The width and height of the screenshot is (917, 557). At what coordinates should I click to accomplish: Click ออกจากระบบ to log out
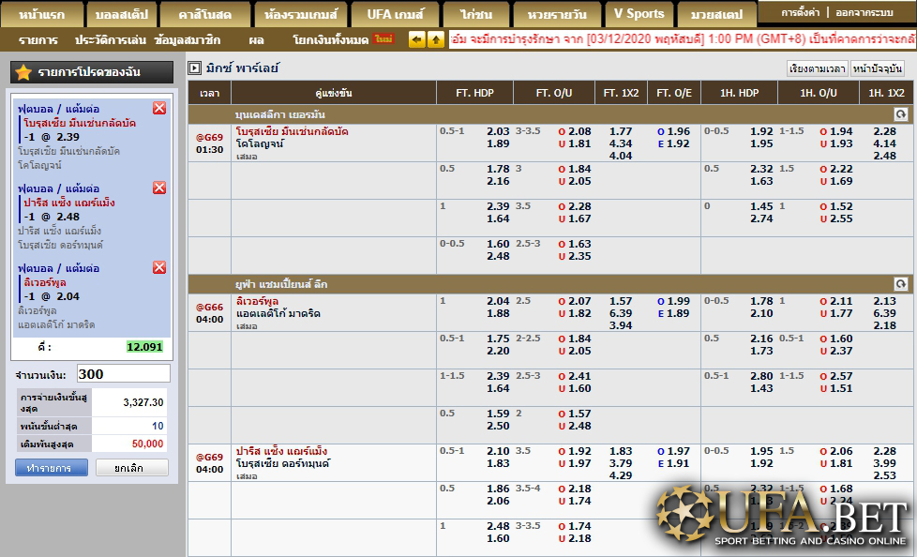[x=864, y=12]
